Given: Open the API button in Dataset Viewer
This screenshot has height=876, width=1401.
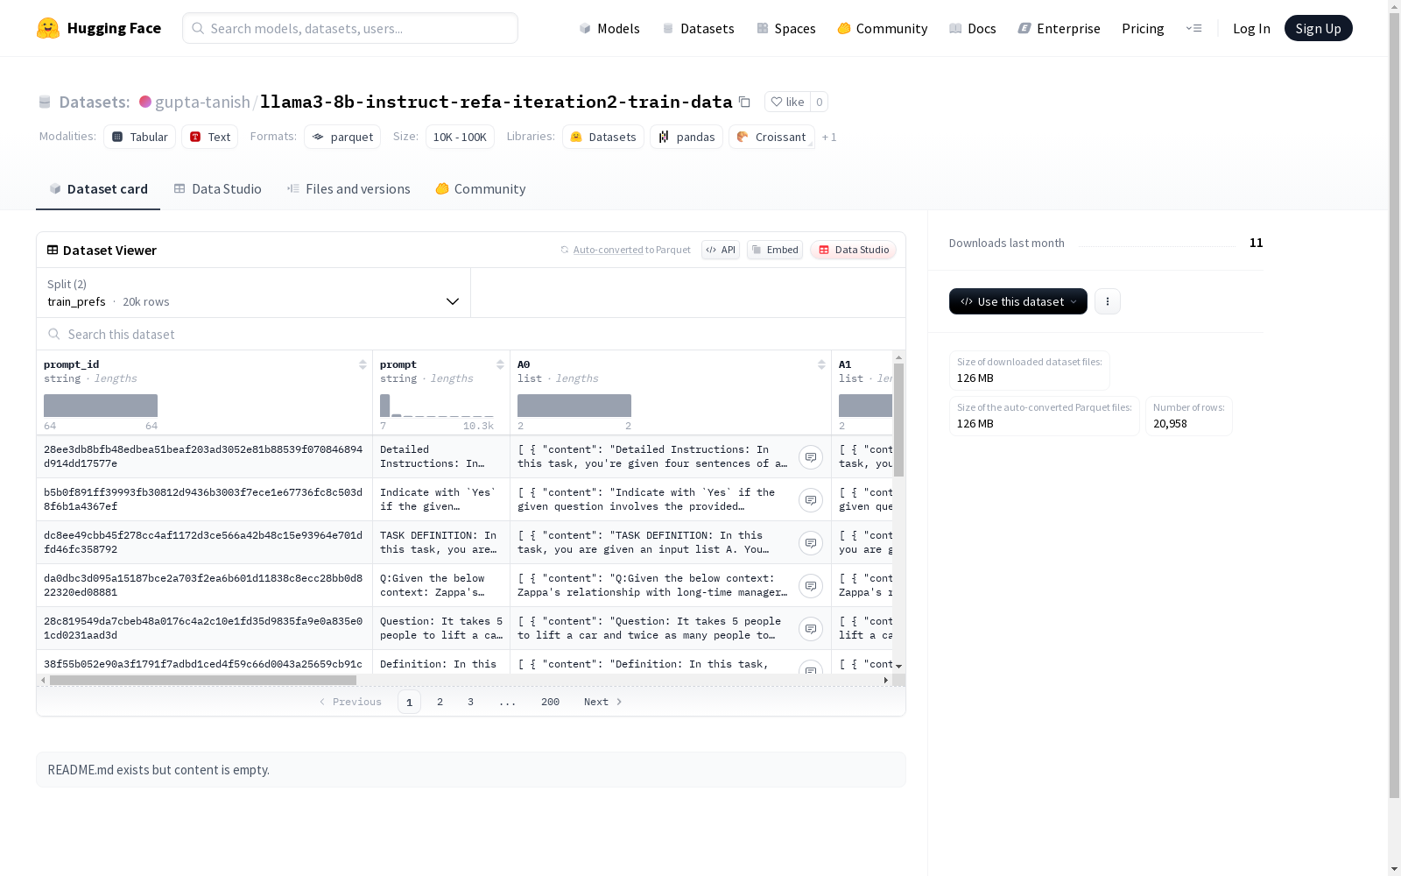Looking at the screenshot, I should [721, 250].
